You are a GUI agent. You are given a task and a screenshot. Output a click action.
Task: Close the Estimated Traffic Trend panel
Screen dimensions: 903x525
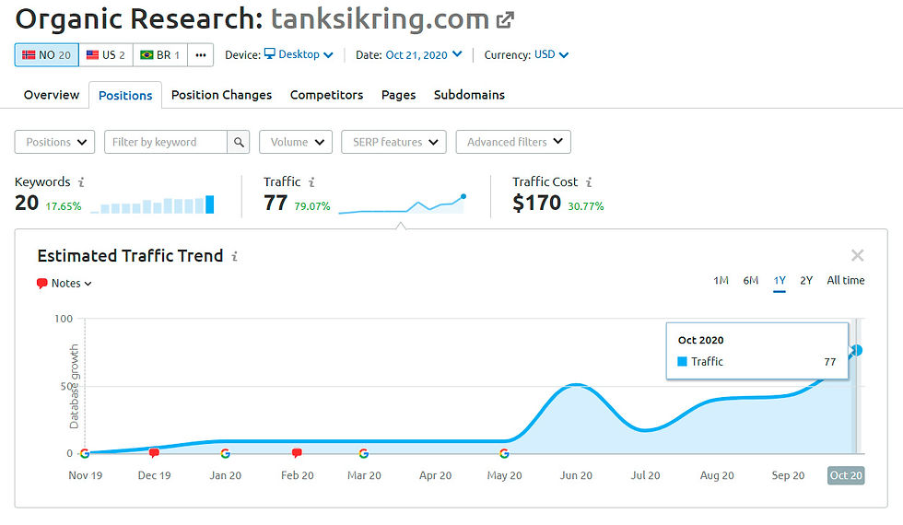tap(857, 256)
